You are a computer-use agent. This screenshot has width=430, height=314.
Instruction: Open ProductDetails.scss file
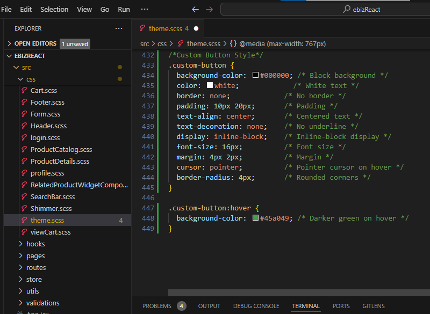(60, 161)
